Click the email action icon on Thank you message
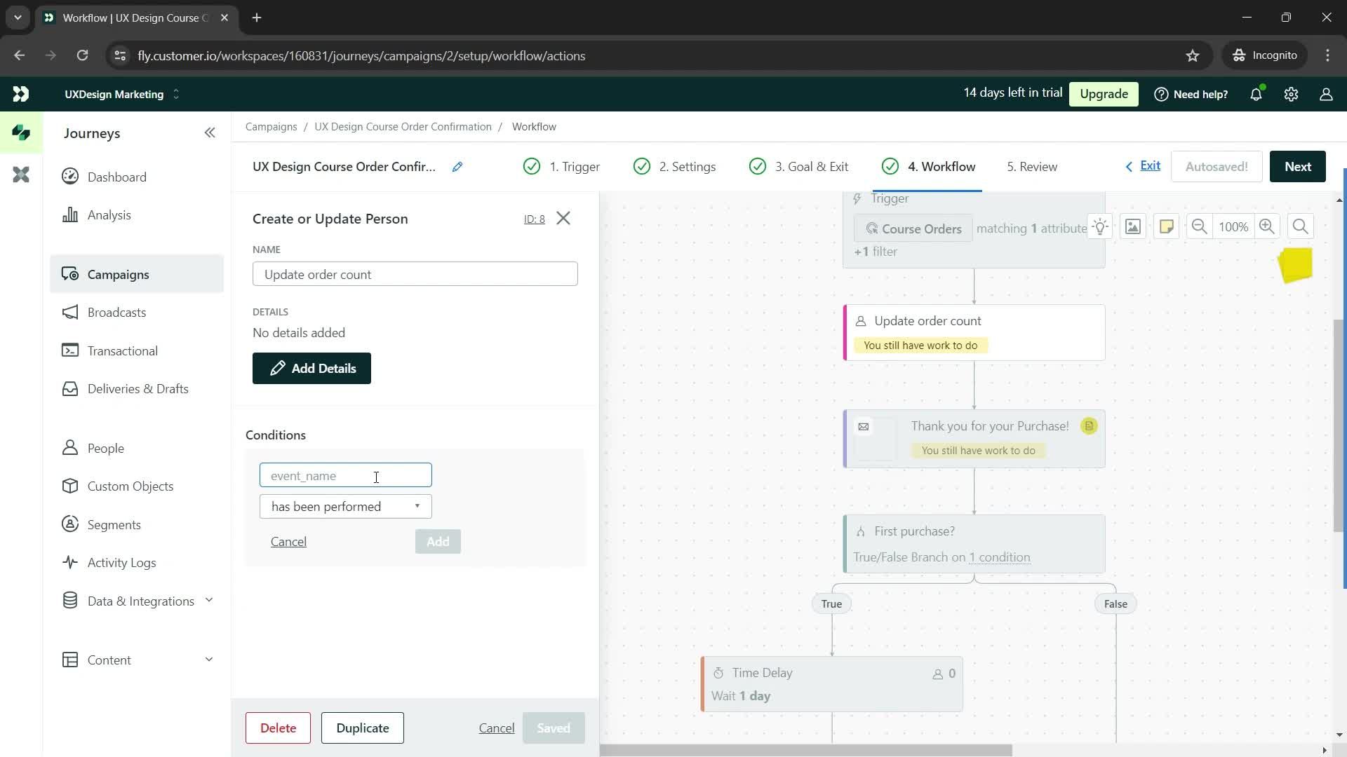Screen dimensions: 1347x757 click(864, 426)
